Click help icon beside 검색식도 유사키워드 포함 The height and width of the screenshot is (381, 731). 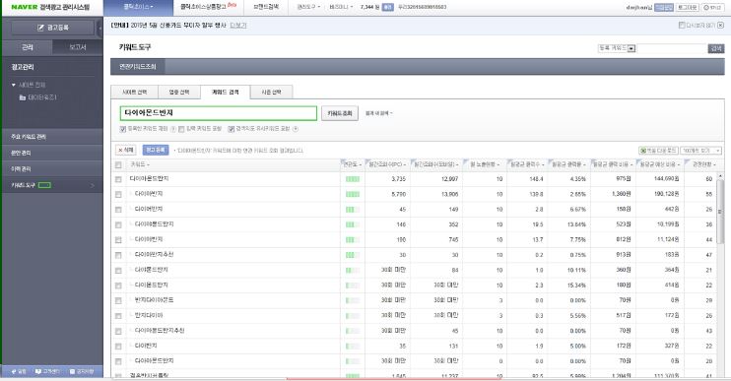(x=296, y=129)
